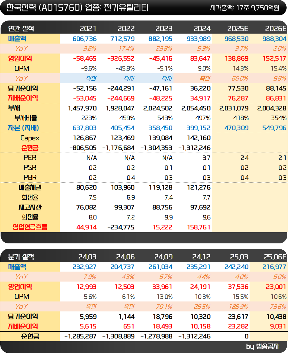Select quarterly YoY value '188.9%'
Screen dimensions: 288x353
(238, 307)
